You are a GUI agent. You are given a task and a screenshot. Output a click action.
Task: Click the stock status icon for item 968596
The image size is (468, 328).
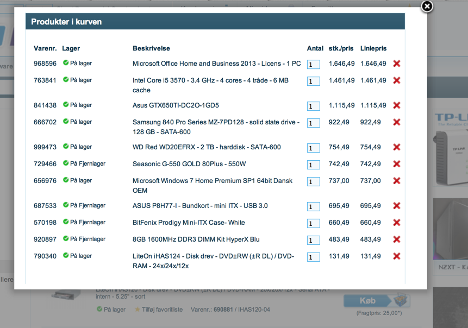coord(66,62)
